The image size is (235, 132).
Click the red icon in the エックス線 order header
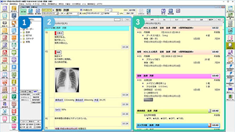coord(210,125)
